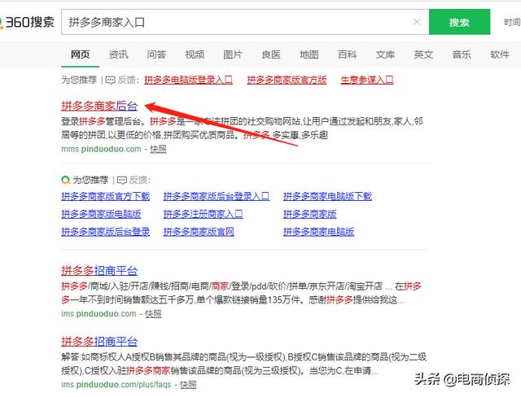The width and height of the screenshot is (521, 397).
Task: Click the feedback icon in top recommendations row
Action: pos(110,80)
